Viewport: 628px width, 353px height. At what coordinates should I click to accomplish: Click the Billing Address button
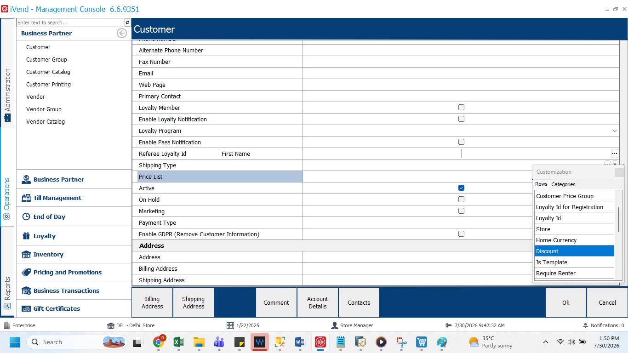(x=152, y=302)
